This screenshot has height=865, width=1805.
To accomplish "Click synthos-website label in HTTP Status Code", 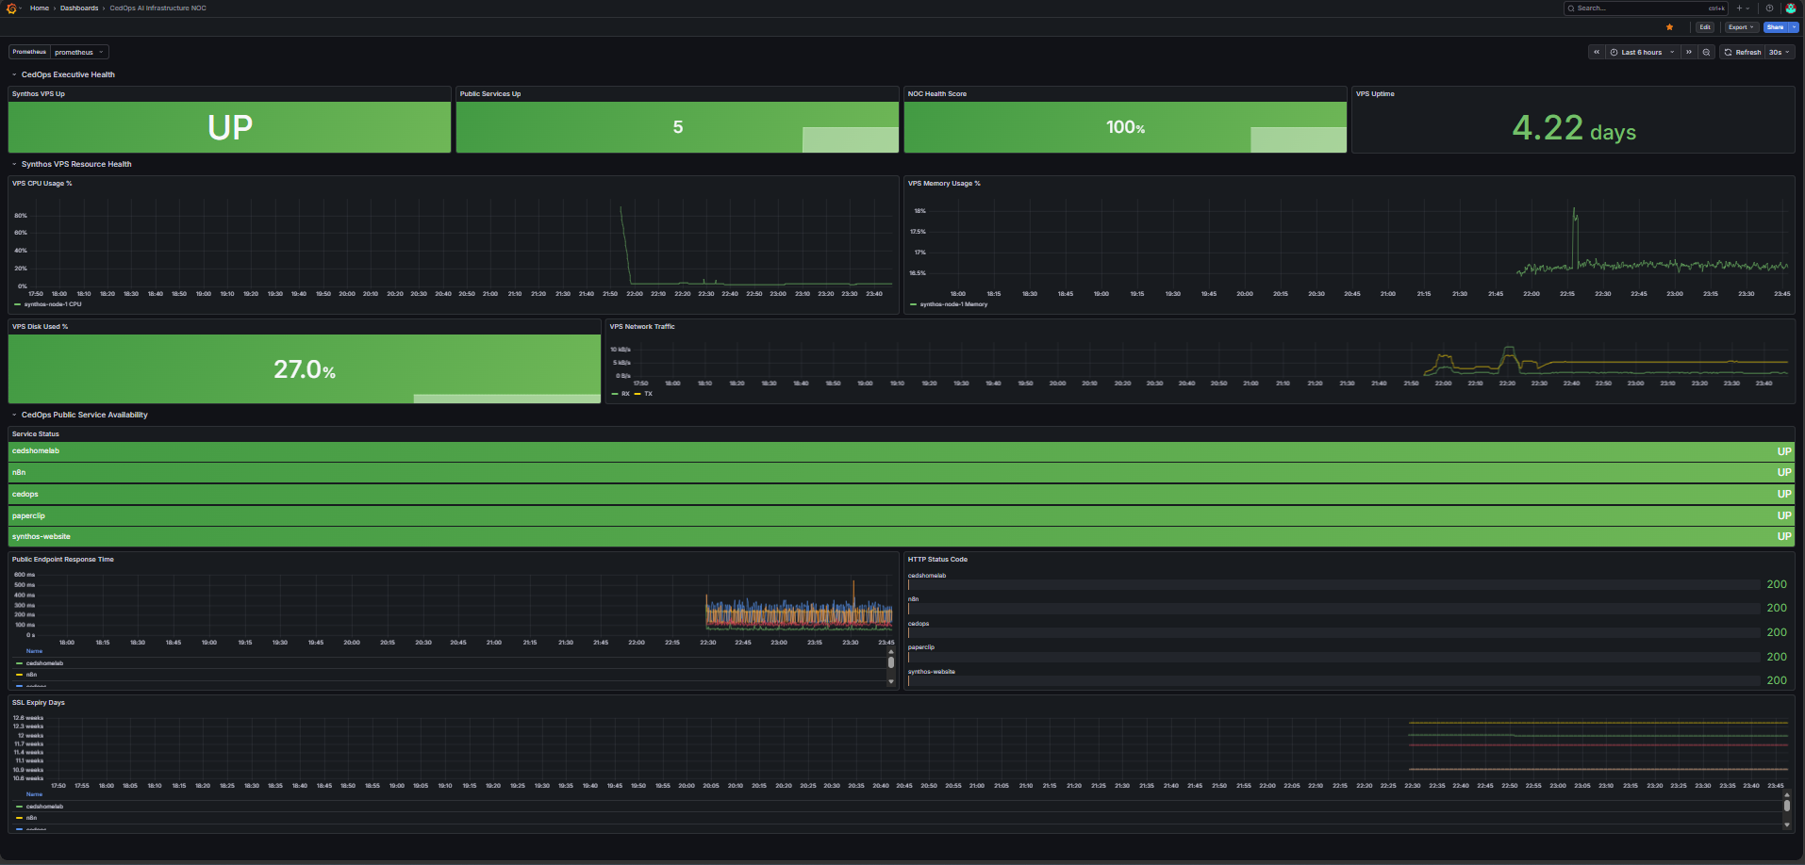I will [932, 672].
